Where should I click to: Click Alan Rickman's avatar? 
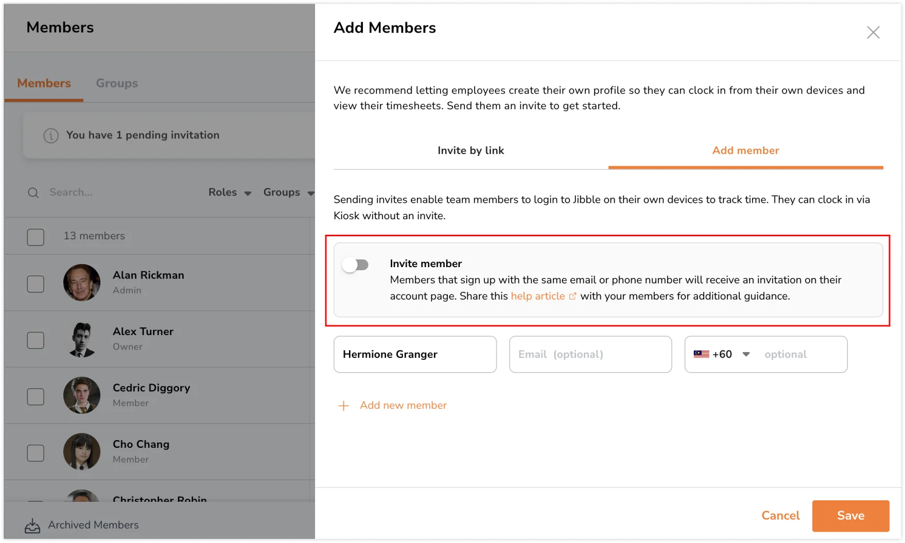[x=82, y=283]
